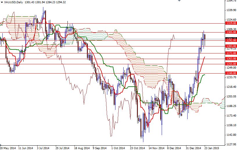
Task: Select the 1305.00 red price level label
Action: click(x=231, y=32)
